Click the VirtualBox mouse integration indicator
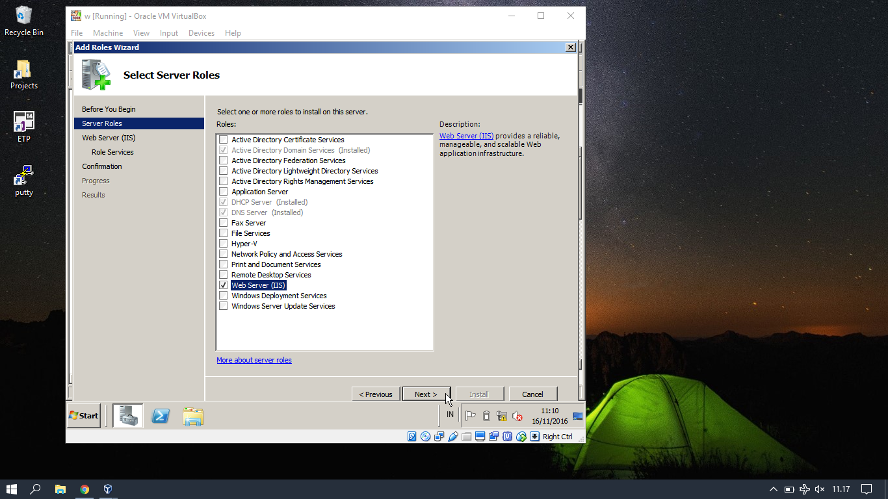This screenshot has height=499, width=888. click(x=521, y=437)
